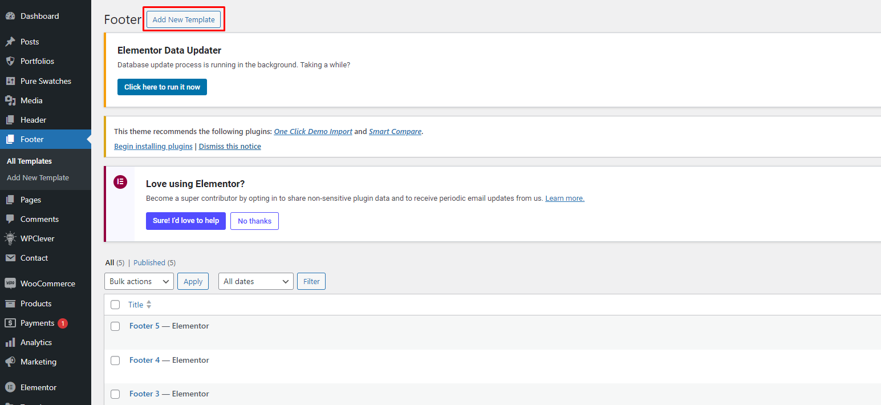This screenshot has width=881, height=405.
Task: Click the Posts pushpin icon
Action: 10,42
